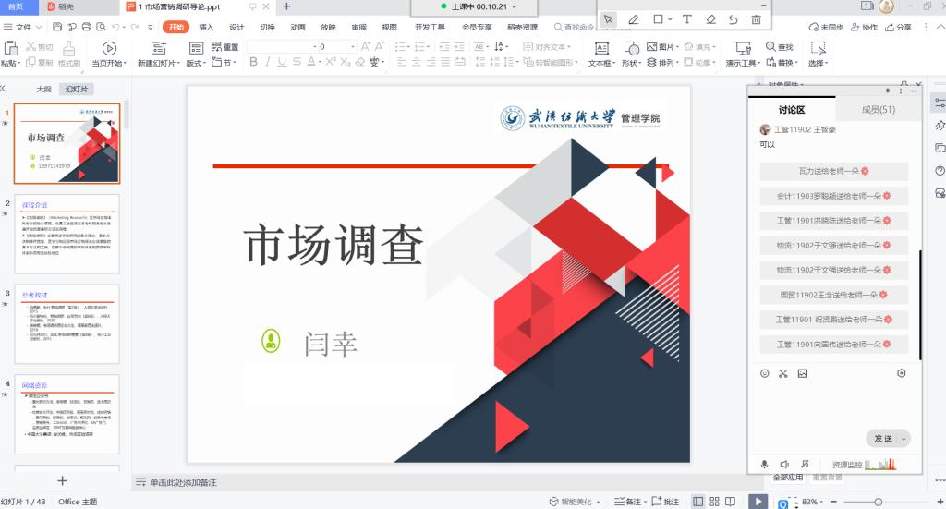Click the emoji icon in discussion panel

[x=764, y=373]
